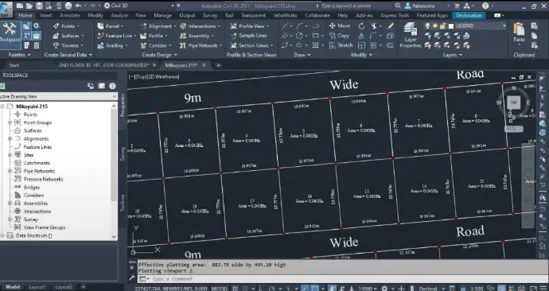549x291 pixels.
Task: Click the command line customize wrench icon
Action: point(131,278)
